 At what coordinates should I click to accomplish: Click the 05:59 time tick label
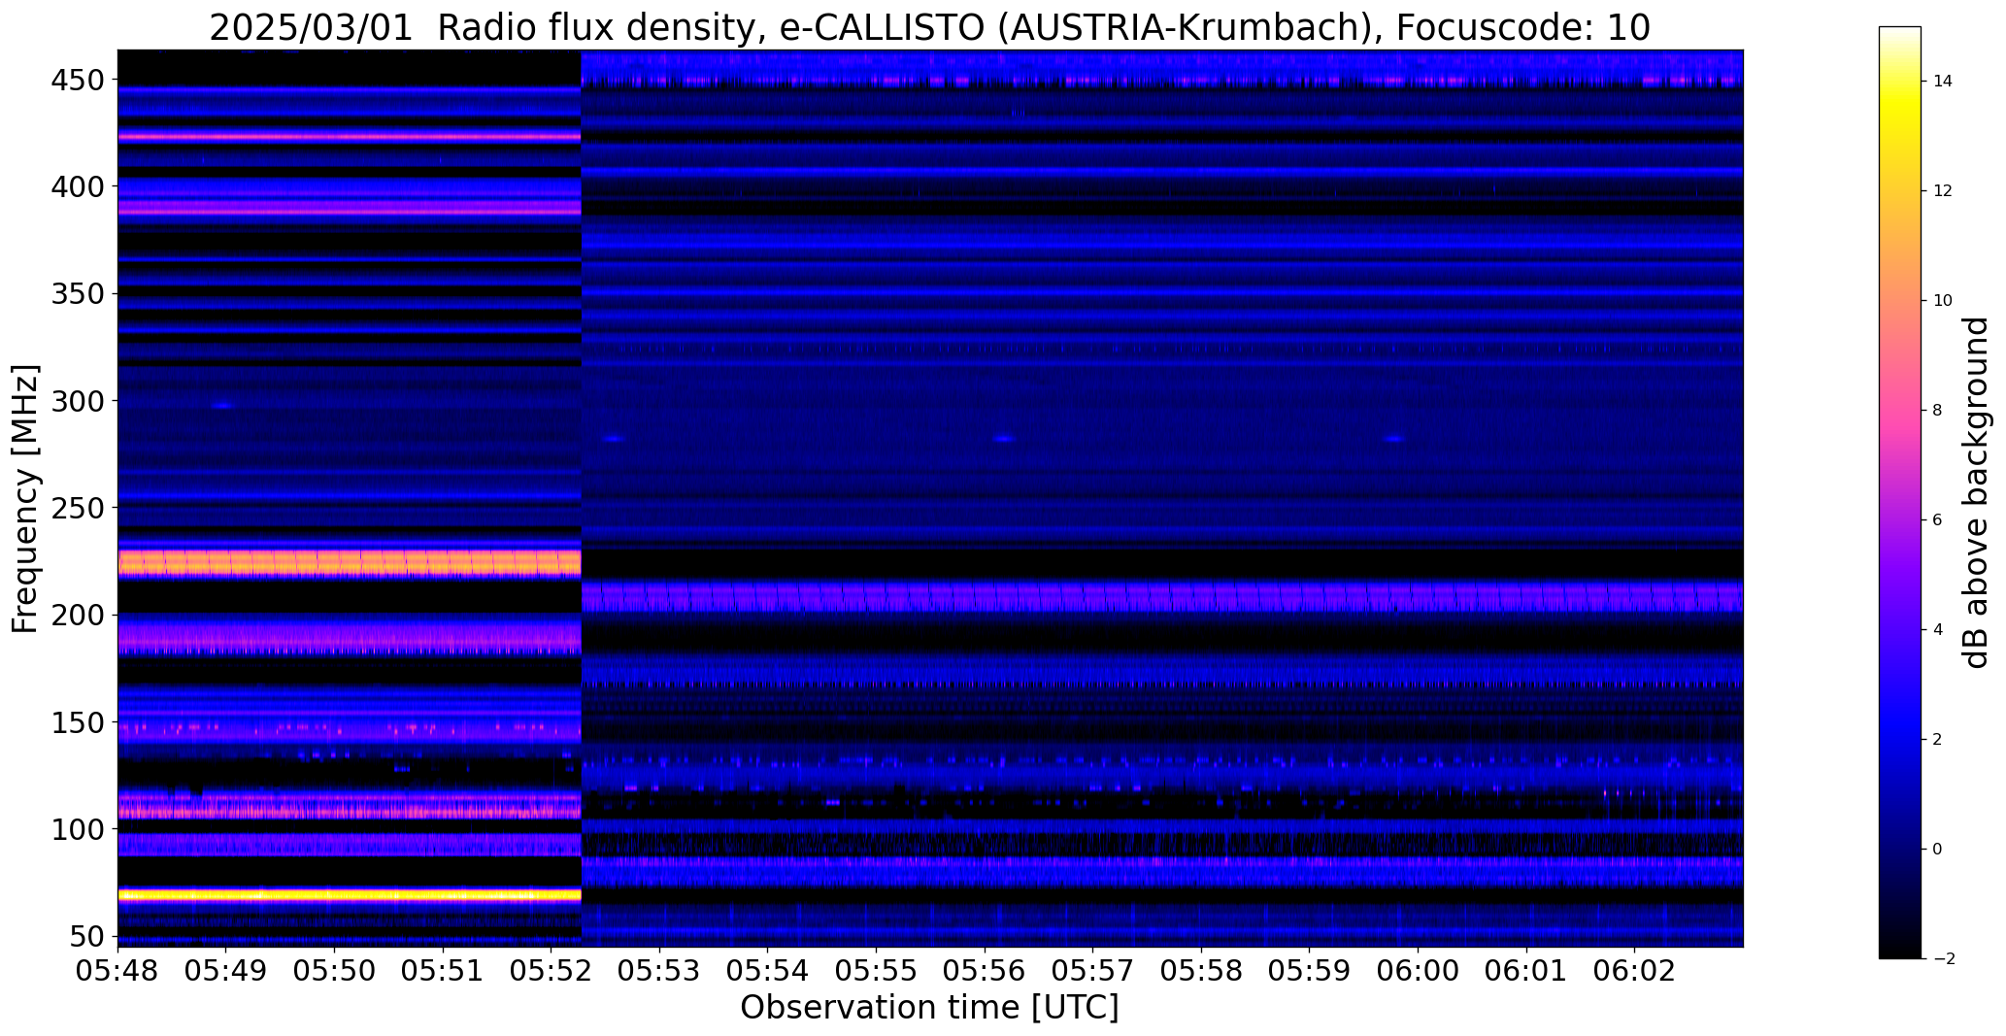(x=1310, y=972)
